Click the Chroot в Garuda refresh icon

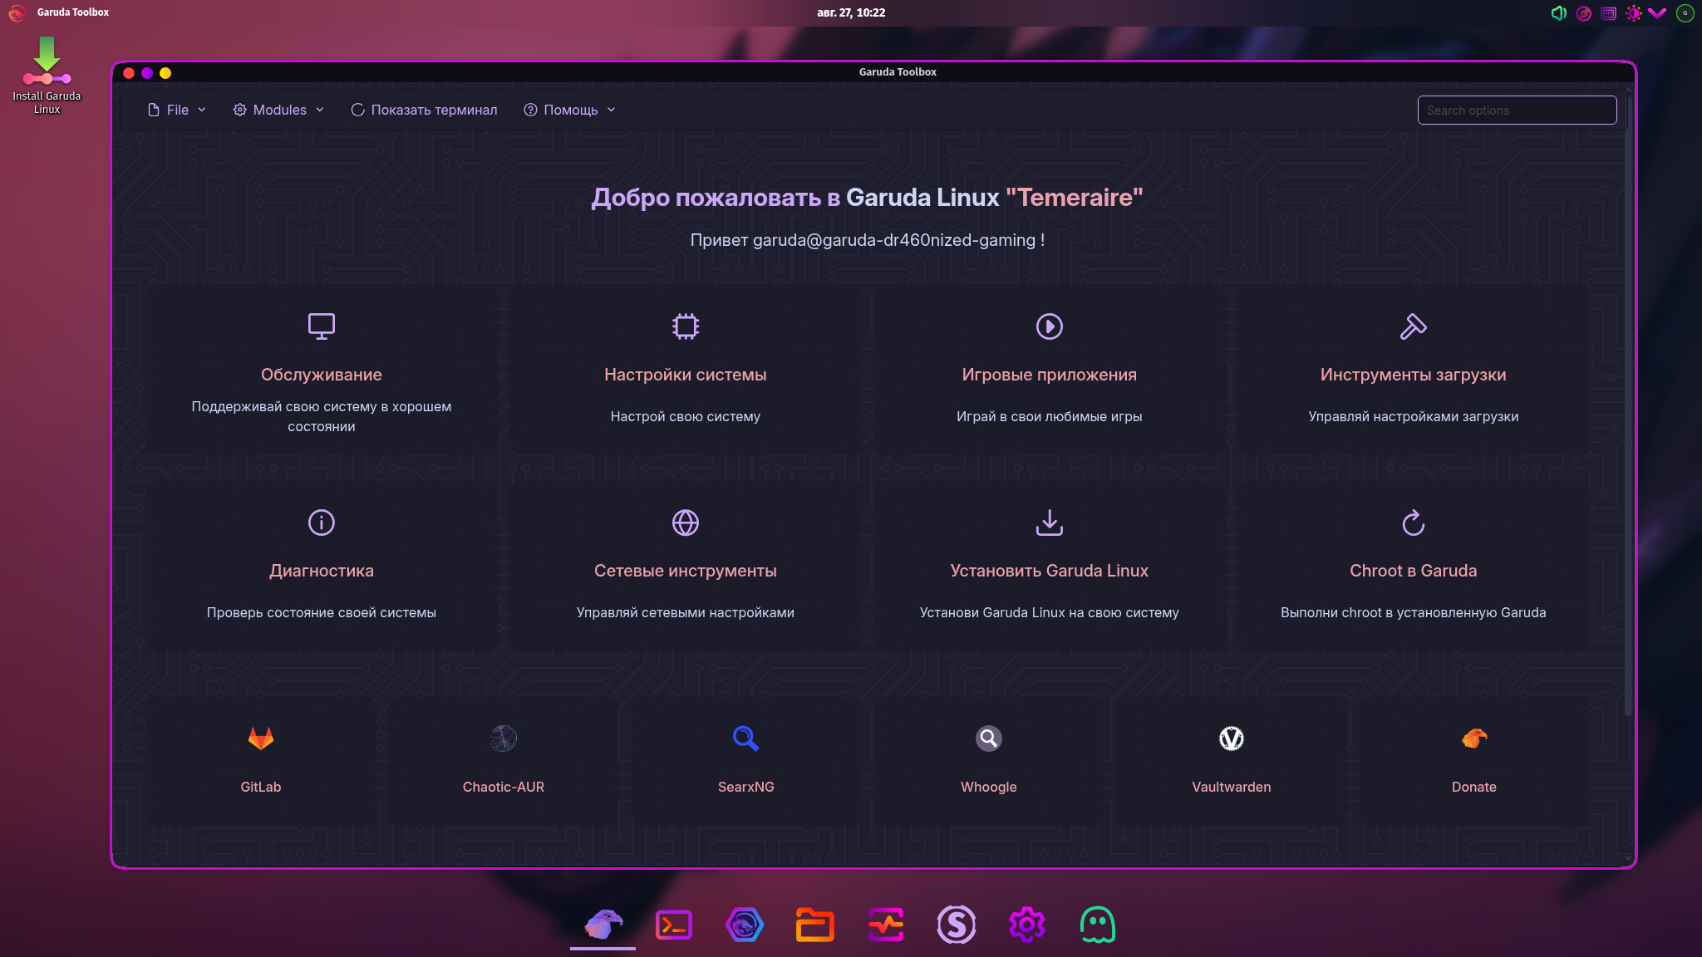[x=1414, y=522]
